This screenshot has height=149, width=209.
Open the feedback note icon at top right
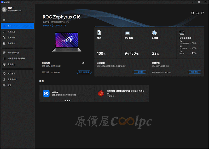[203, 13]
